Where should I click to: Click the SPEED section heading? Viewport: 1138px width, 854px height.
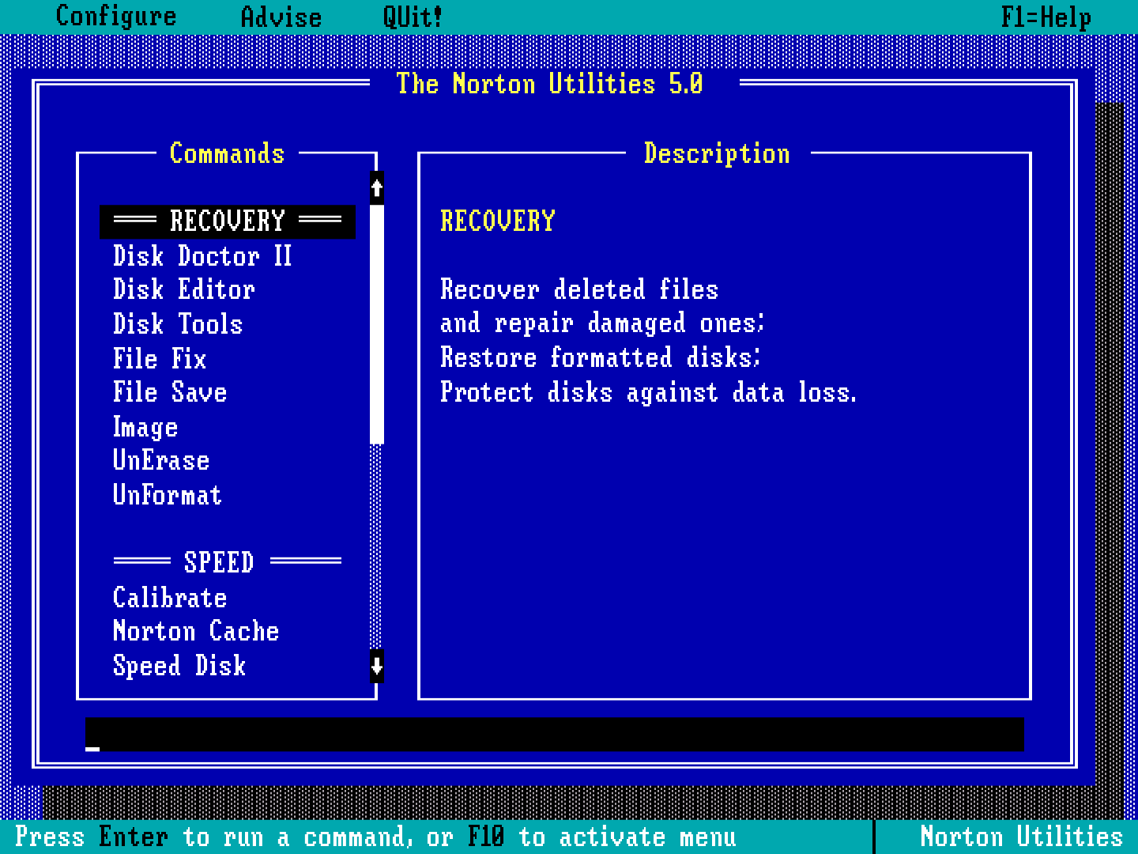click(219, 562)
